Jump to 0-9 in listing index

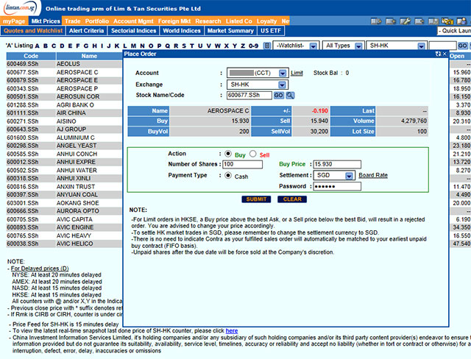coord(253,46)
